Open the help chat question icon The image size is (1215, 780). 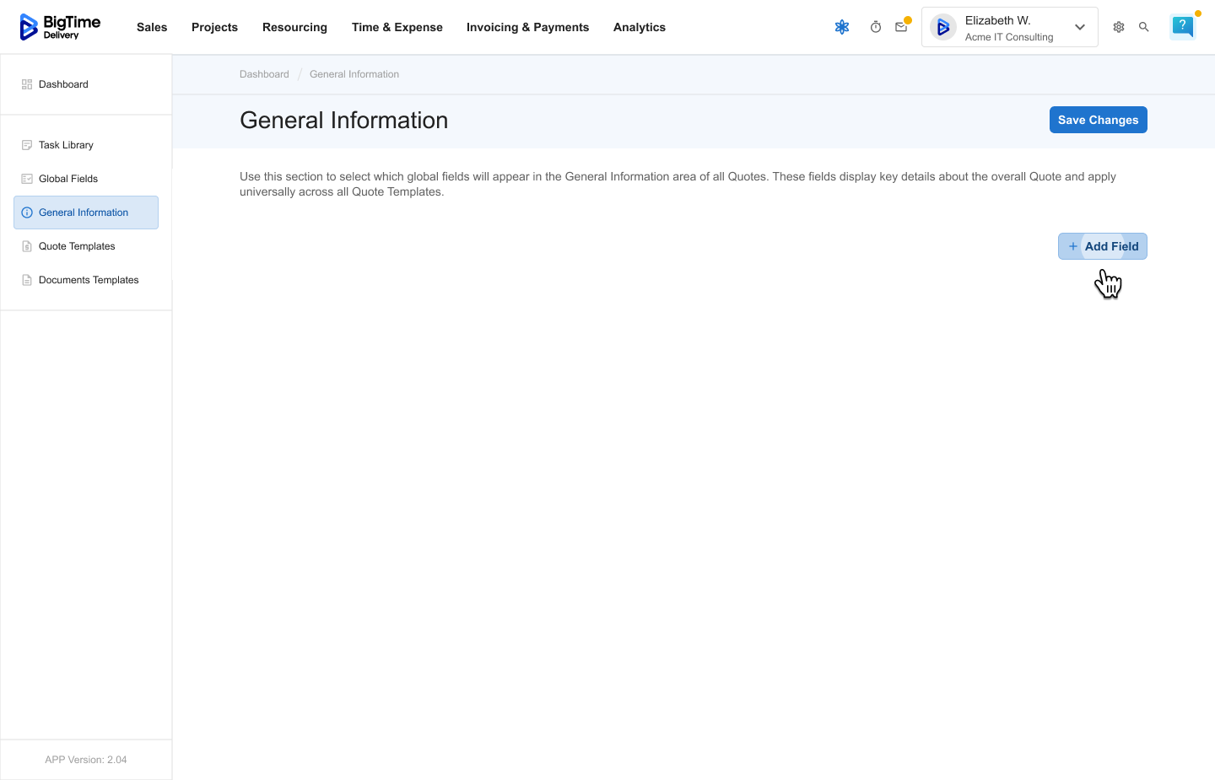1182,27
